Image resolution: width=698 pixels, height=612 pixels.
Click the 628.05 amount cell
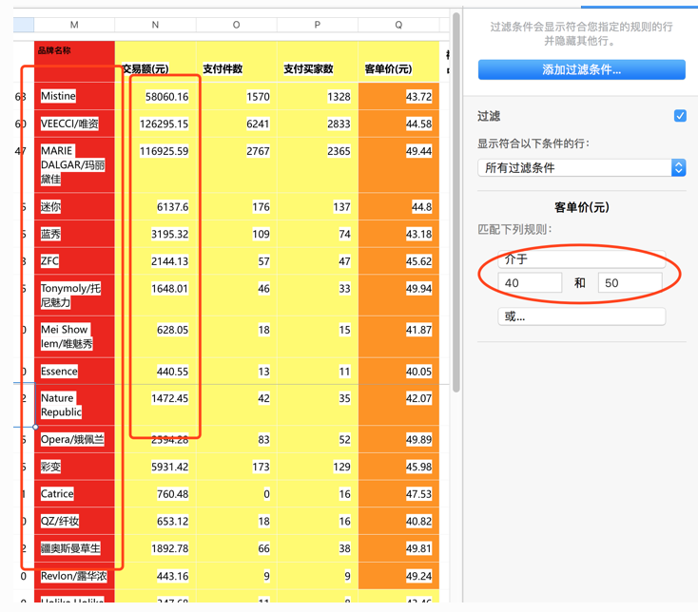pos(155,336)
